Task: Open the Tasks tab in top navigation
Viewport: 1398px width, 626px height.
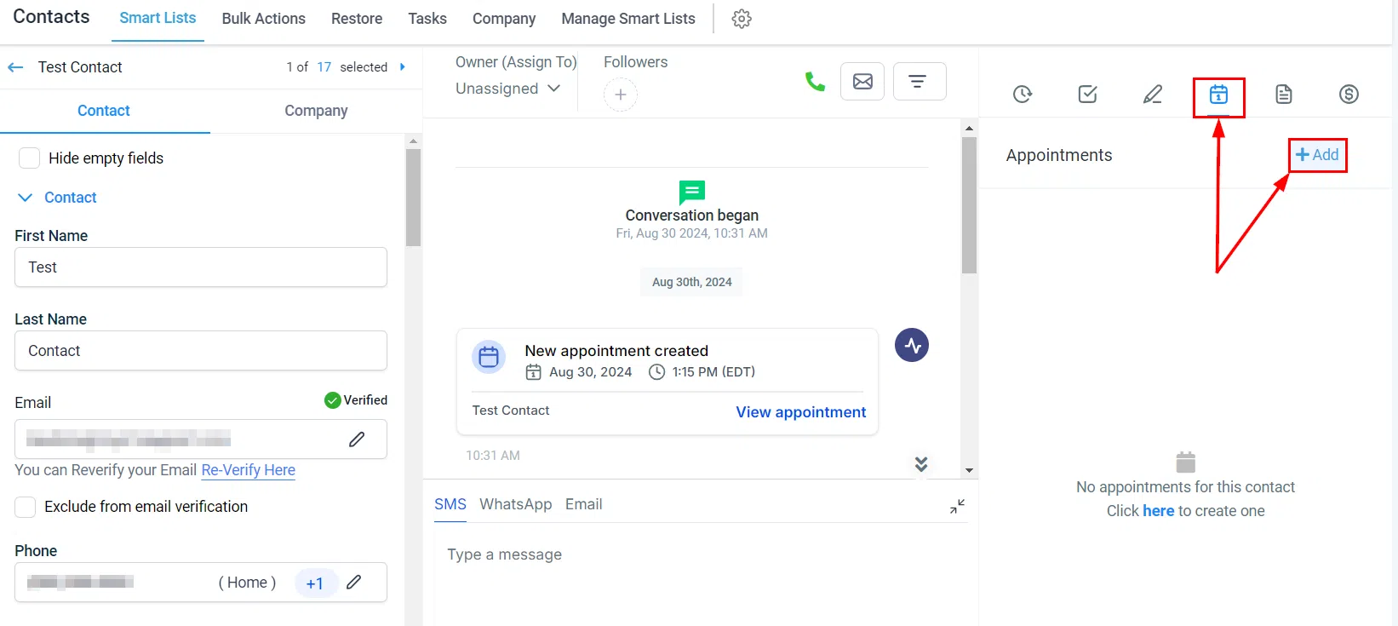Action: tap(427, 19)
